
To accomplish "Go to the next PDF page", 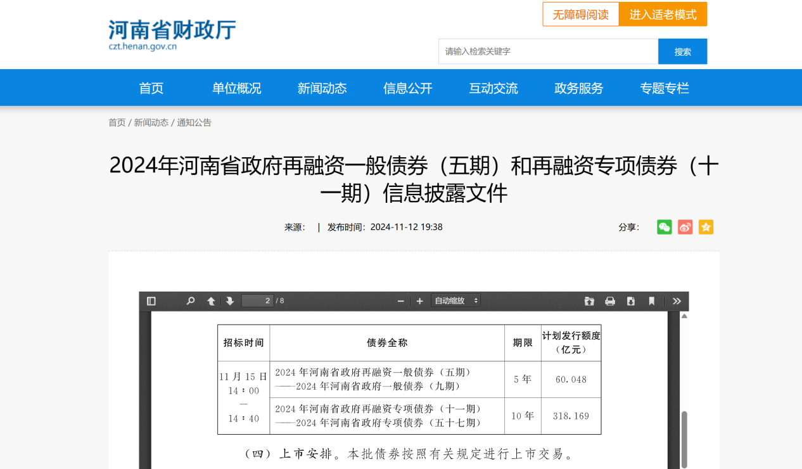I will [231, 300].
